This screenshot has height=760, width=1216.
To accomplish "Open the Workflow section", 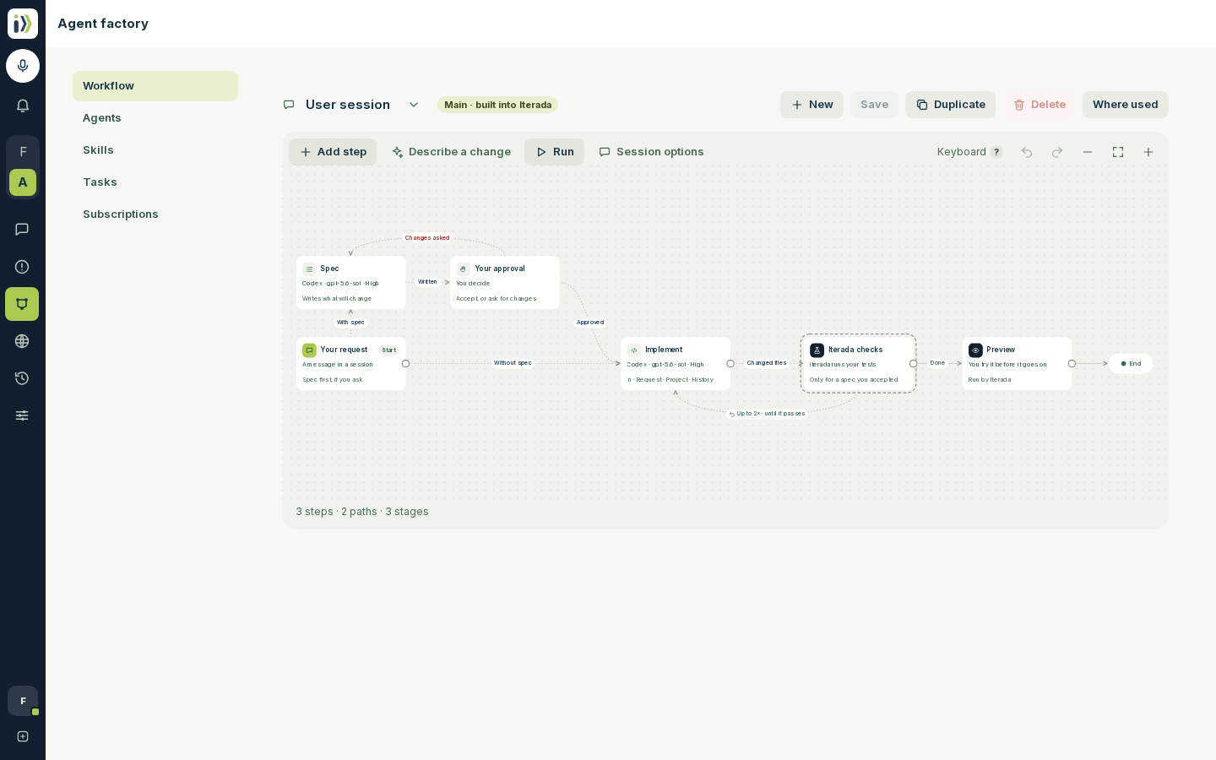I will (155, 86).
